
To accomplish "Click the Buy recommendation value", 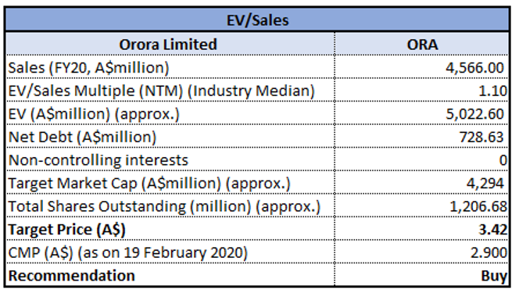I will 494,276.
